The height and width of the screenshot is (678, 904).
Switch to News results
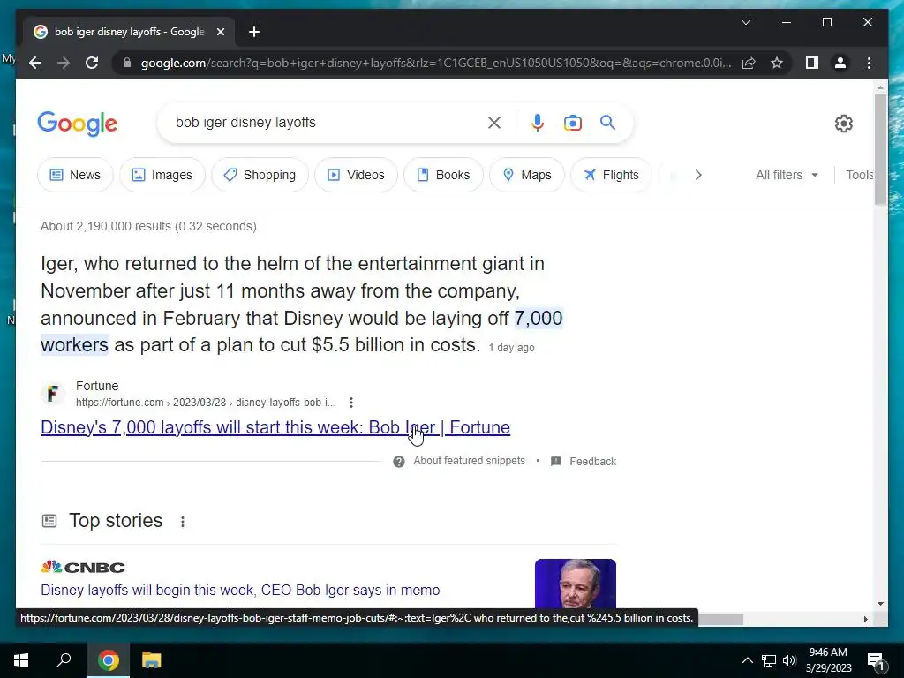[76, 175]
